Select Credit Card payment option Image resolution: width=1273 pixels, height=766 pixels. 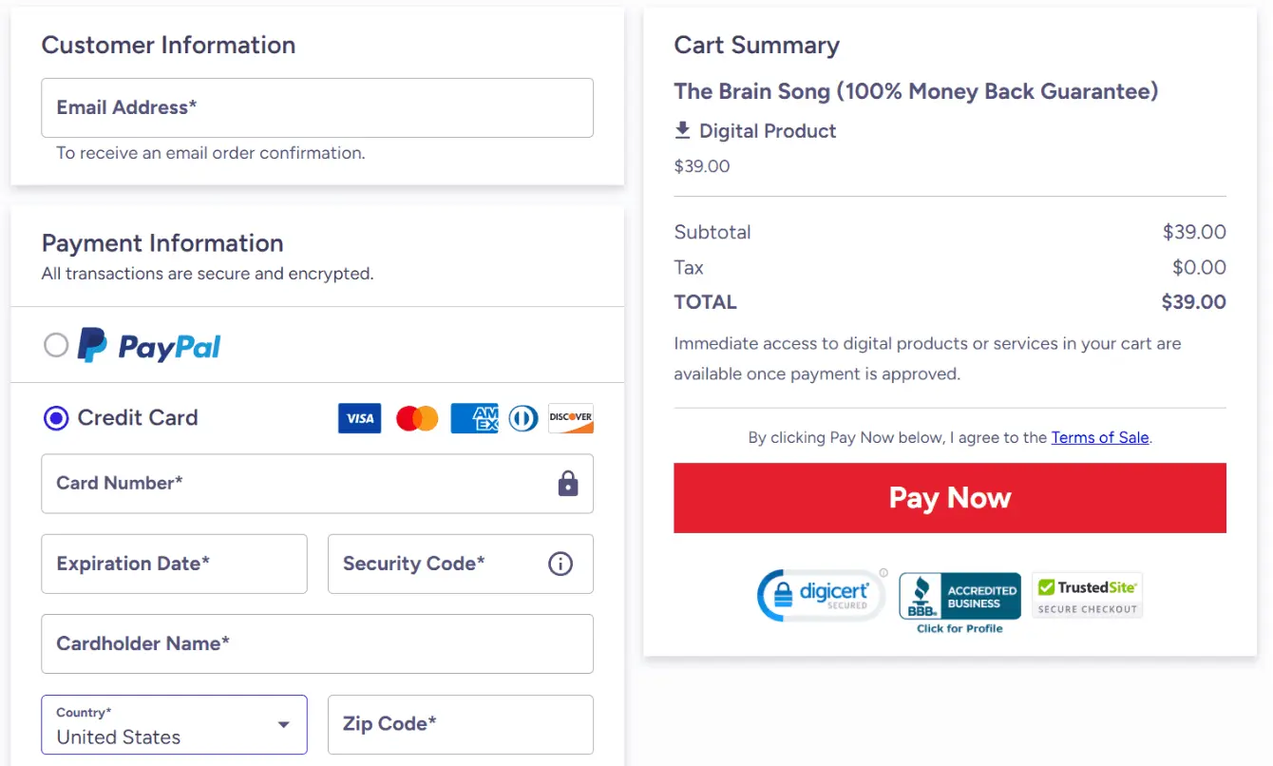tap(55, 418)
